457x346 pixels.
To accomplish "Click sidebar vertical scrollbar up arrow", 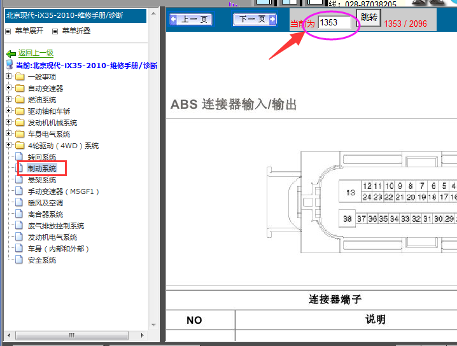I will pyautogui.click(x=153, y=13).
